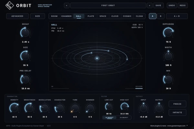Click the 75 % diffusion value
The image size is (194, 129).
click(168, 42)
